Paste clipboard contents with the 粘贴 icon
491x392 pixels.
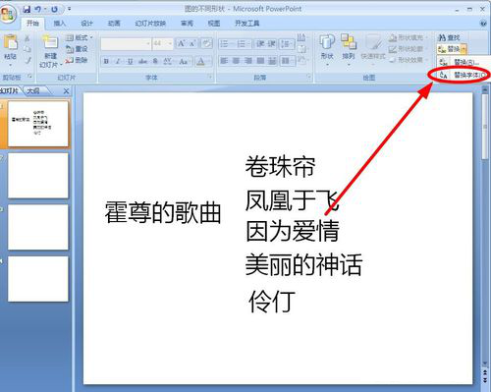[10, 42]
